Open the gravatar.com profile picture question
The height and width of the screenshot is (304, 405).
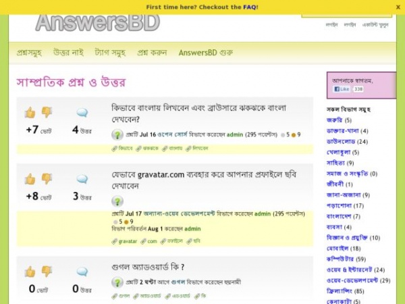click(204, 180)
